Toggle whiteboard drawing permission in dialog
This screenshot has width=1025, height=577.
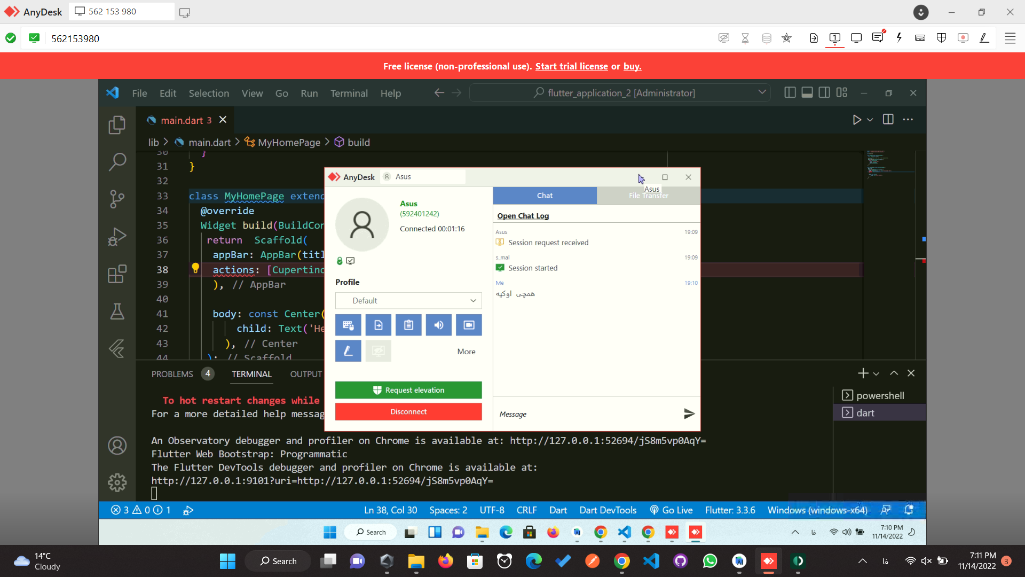point(348,351)
